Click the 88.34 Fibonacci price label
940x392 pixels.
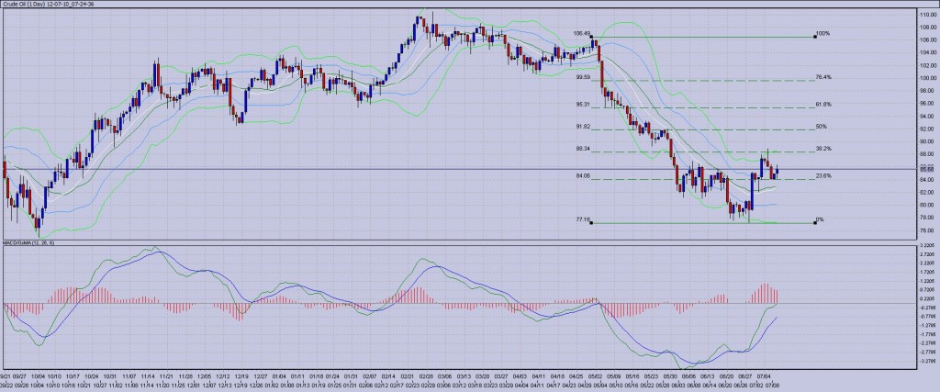(x=582, y=148)
